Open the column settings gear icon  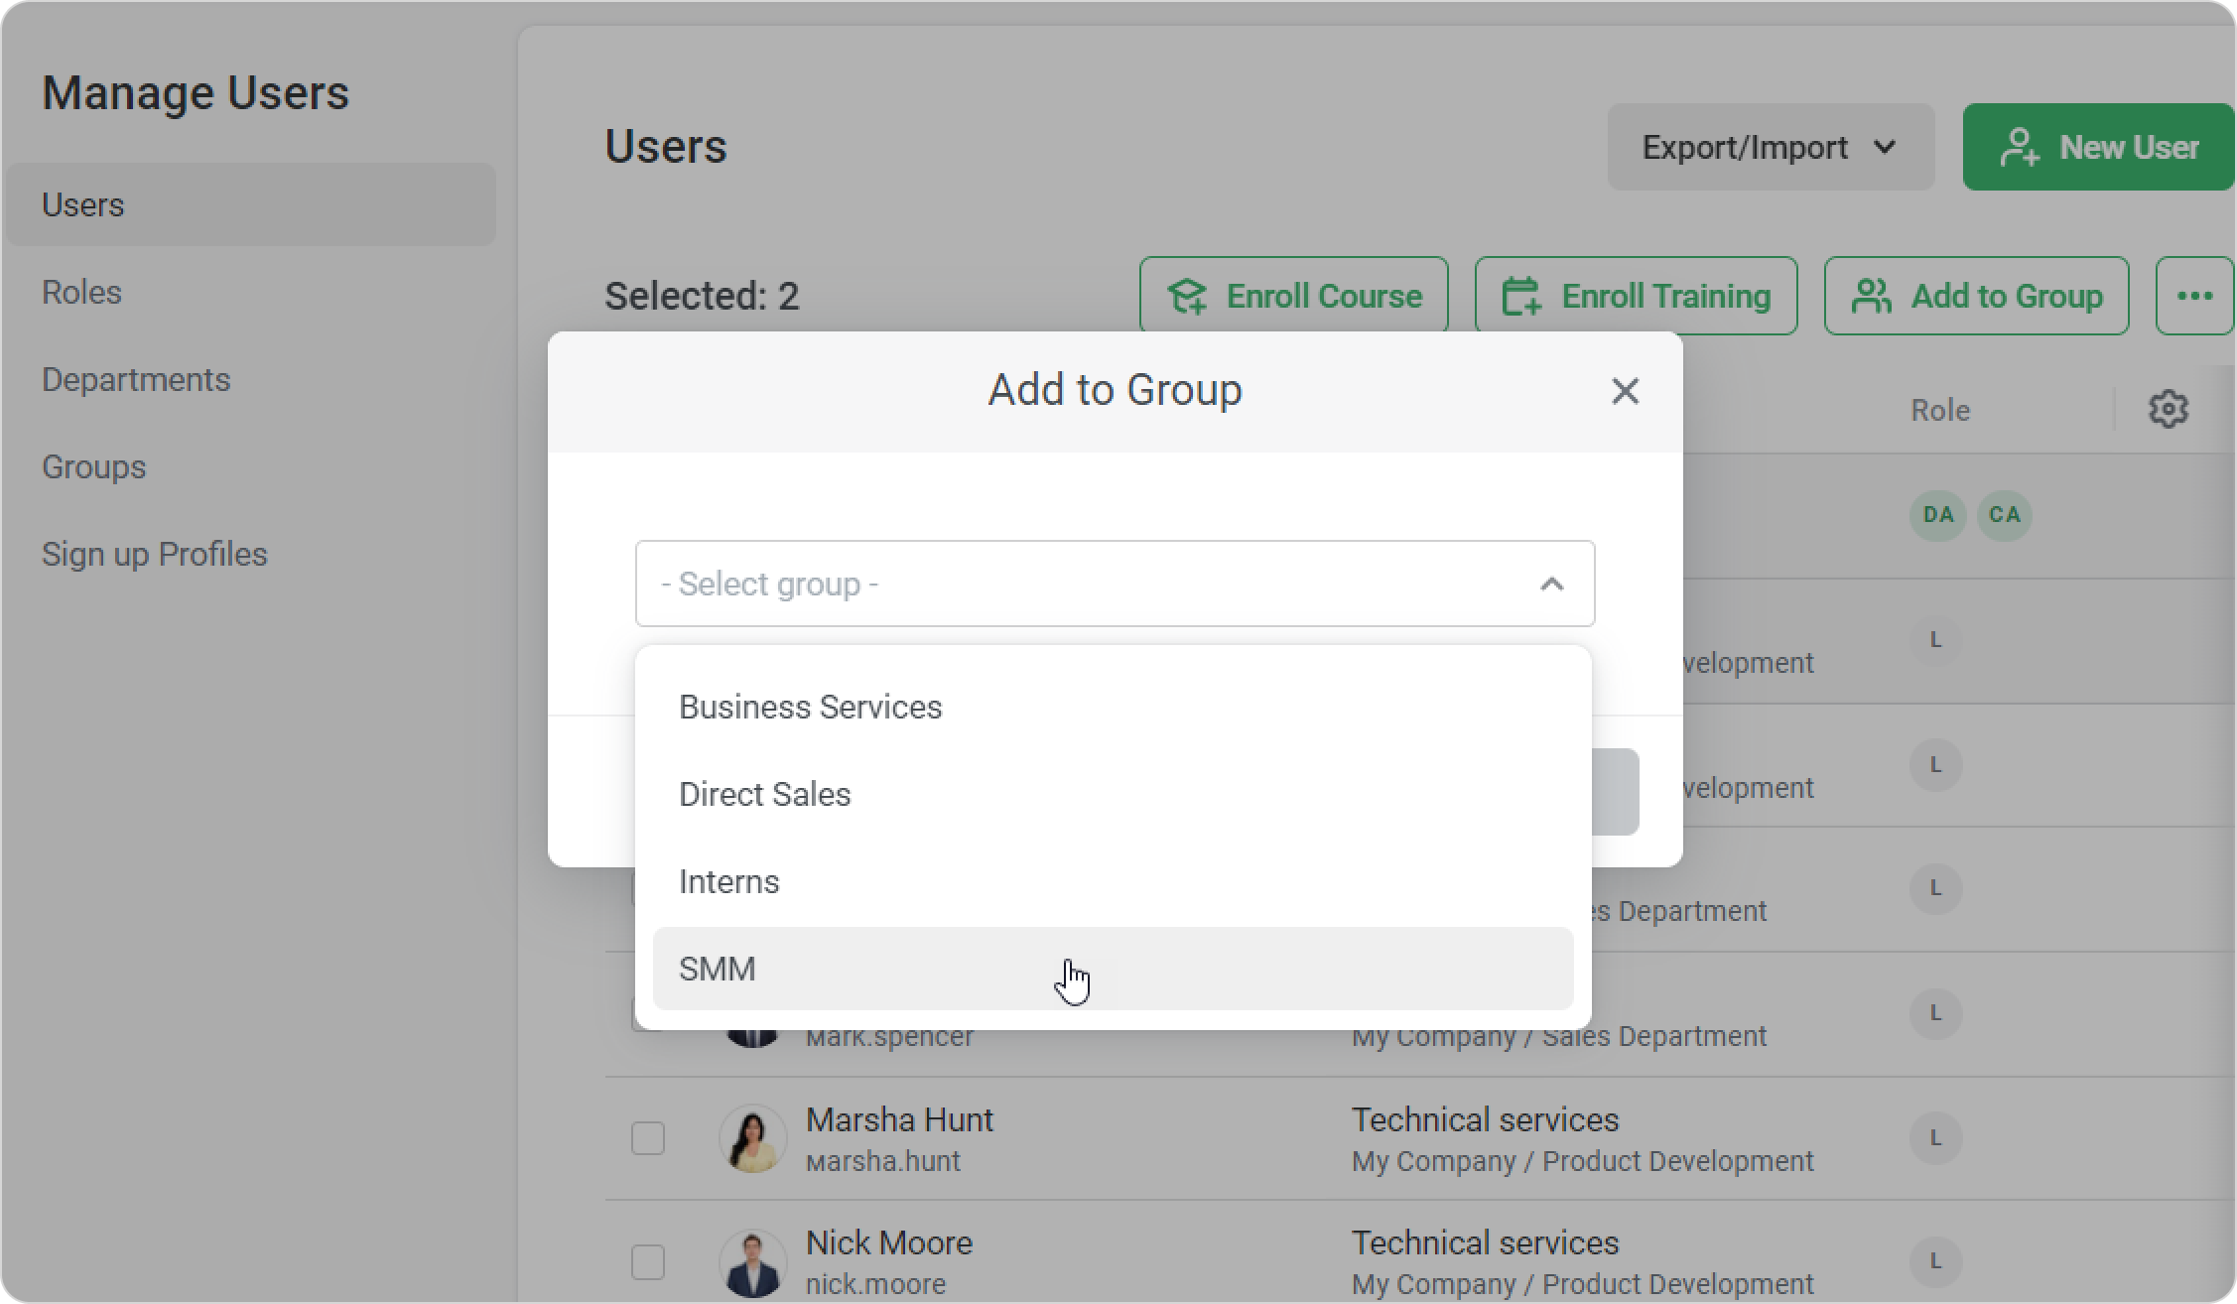[2168, 409]
